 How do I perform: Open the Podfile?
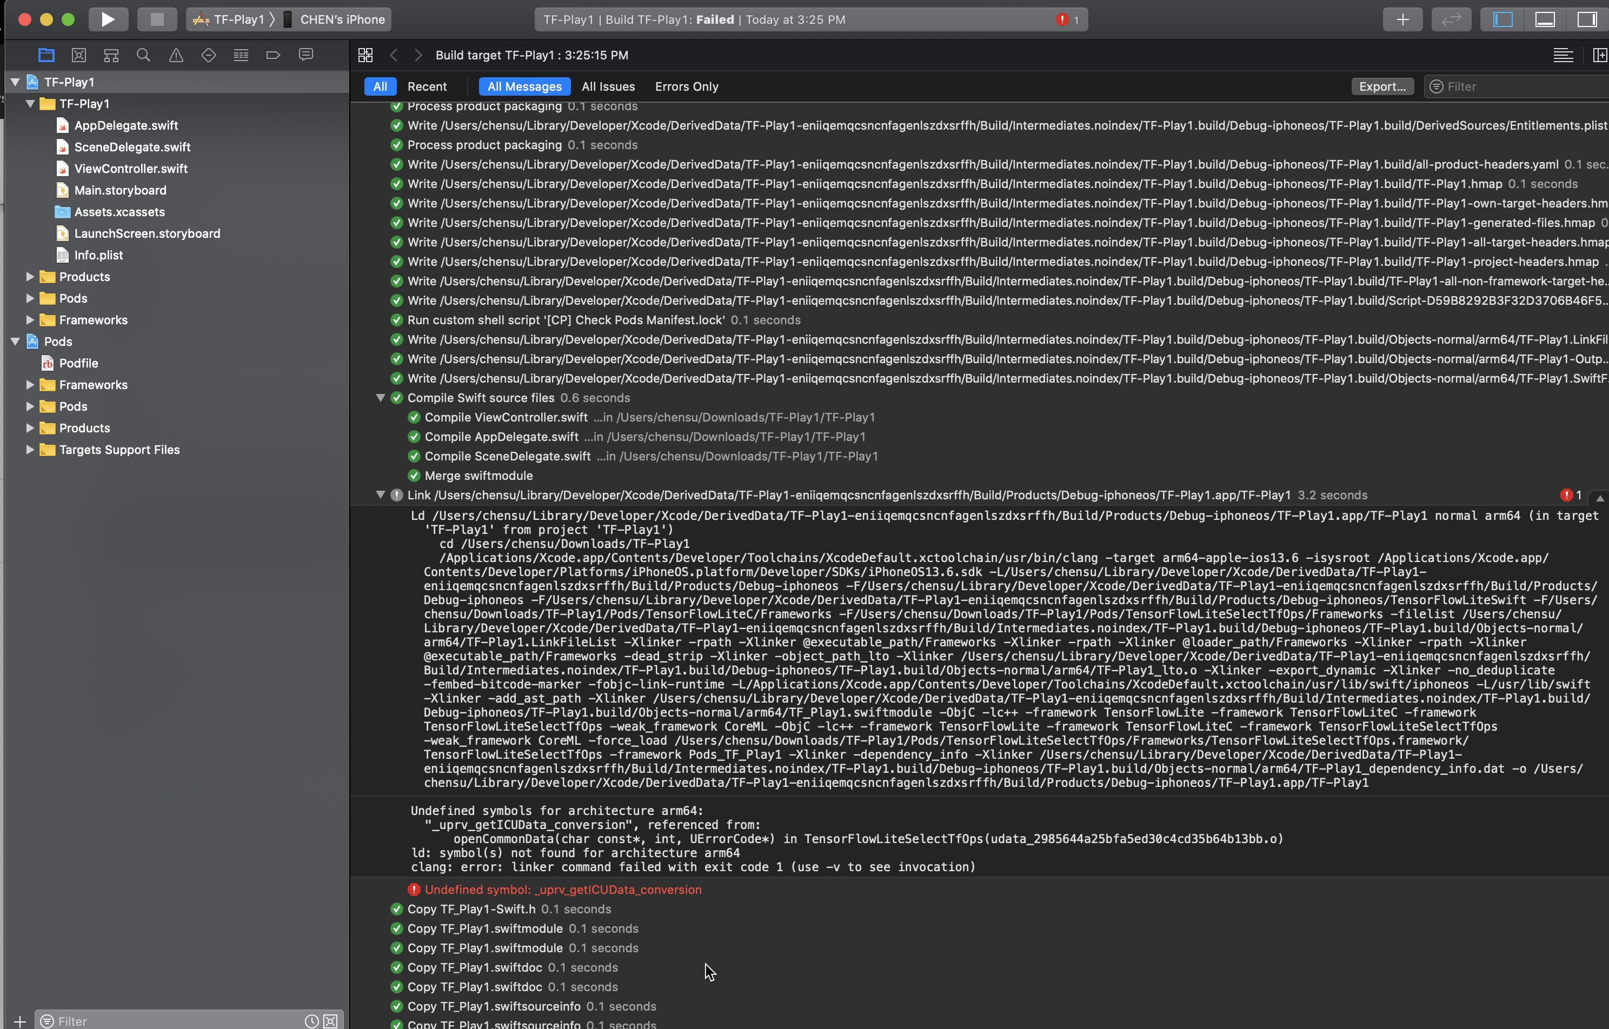78,363
